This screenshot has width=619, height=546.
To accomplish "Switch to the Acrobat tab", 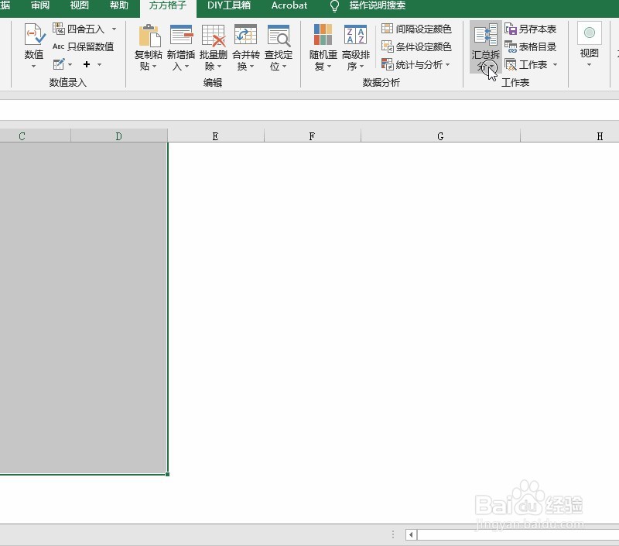I will (x=289, y=5).
